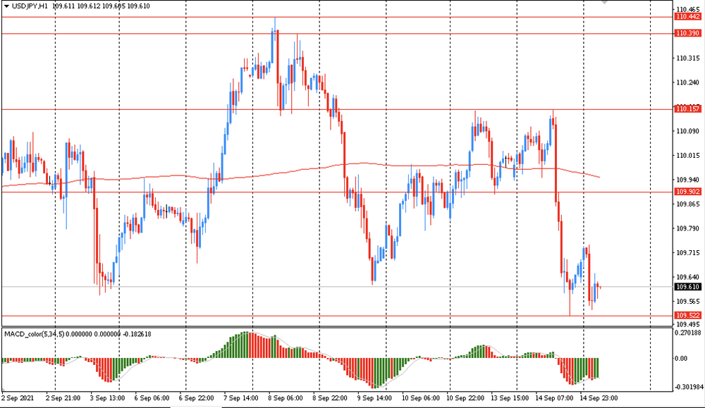Select the red 110.442 price level label
This screenshot has width=705, height=408.
(x=687, y=17)
